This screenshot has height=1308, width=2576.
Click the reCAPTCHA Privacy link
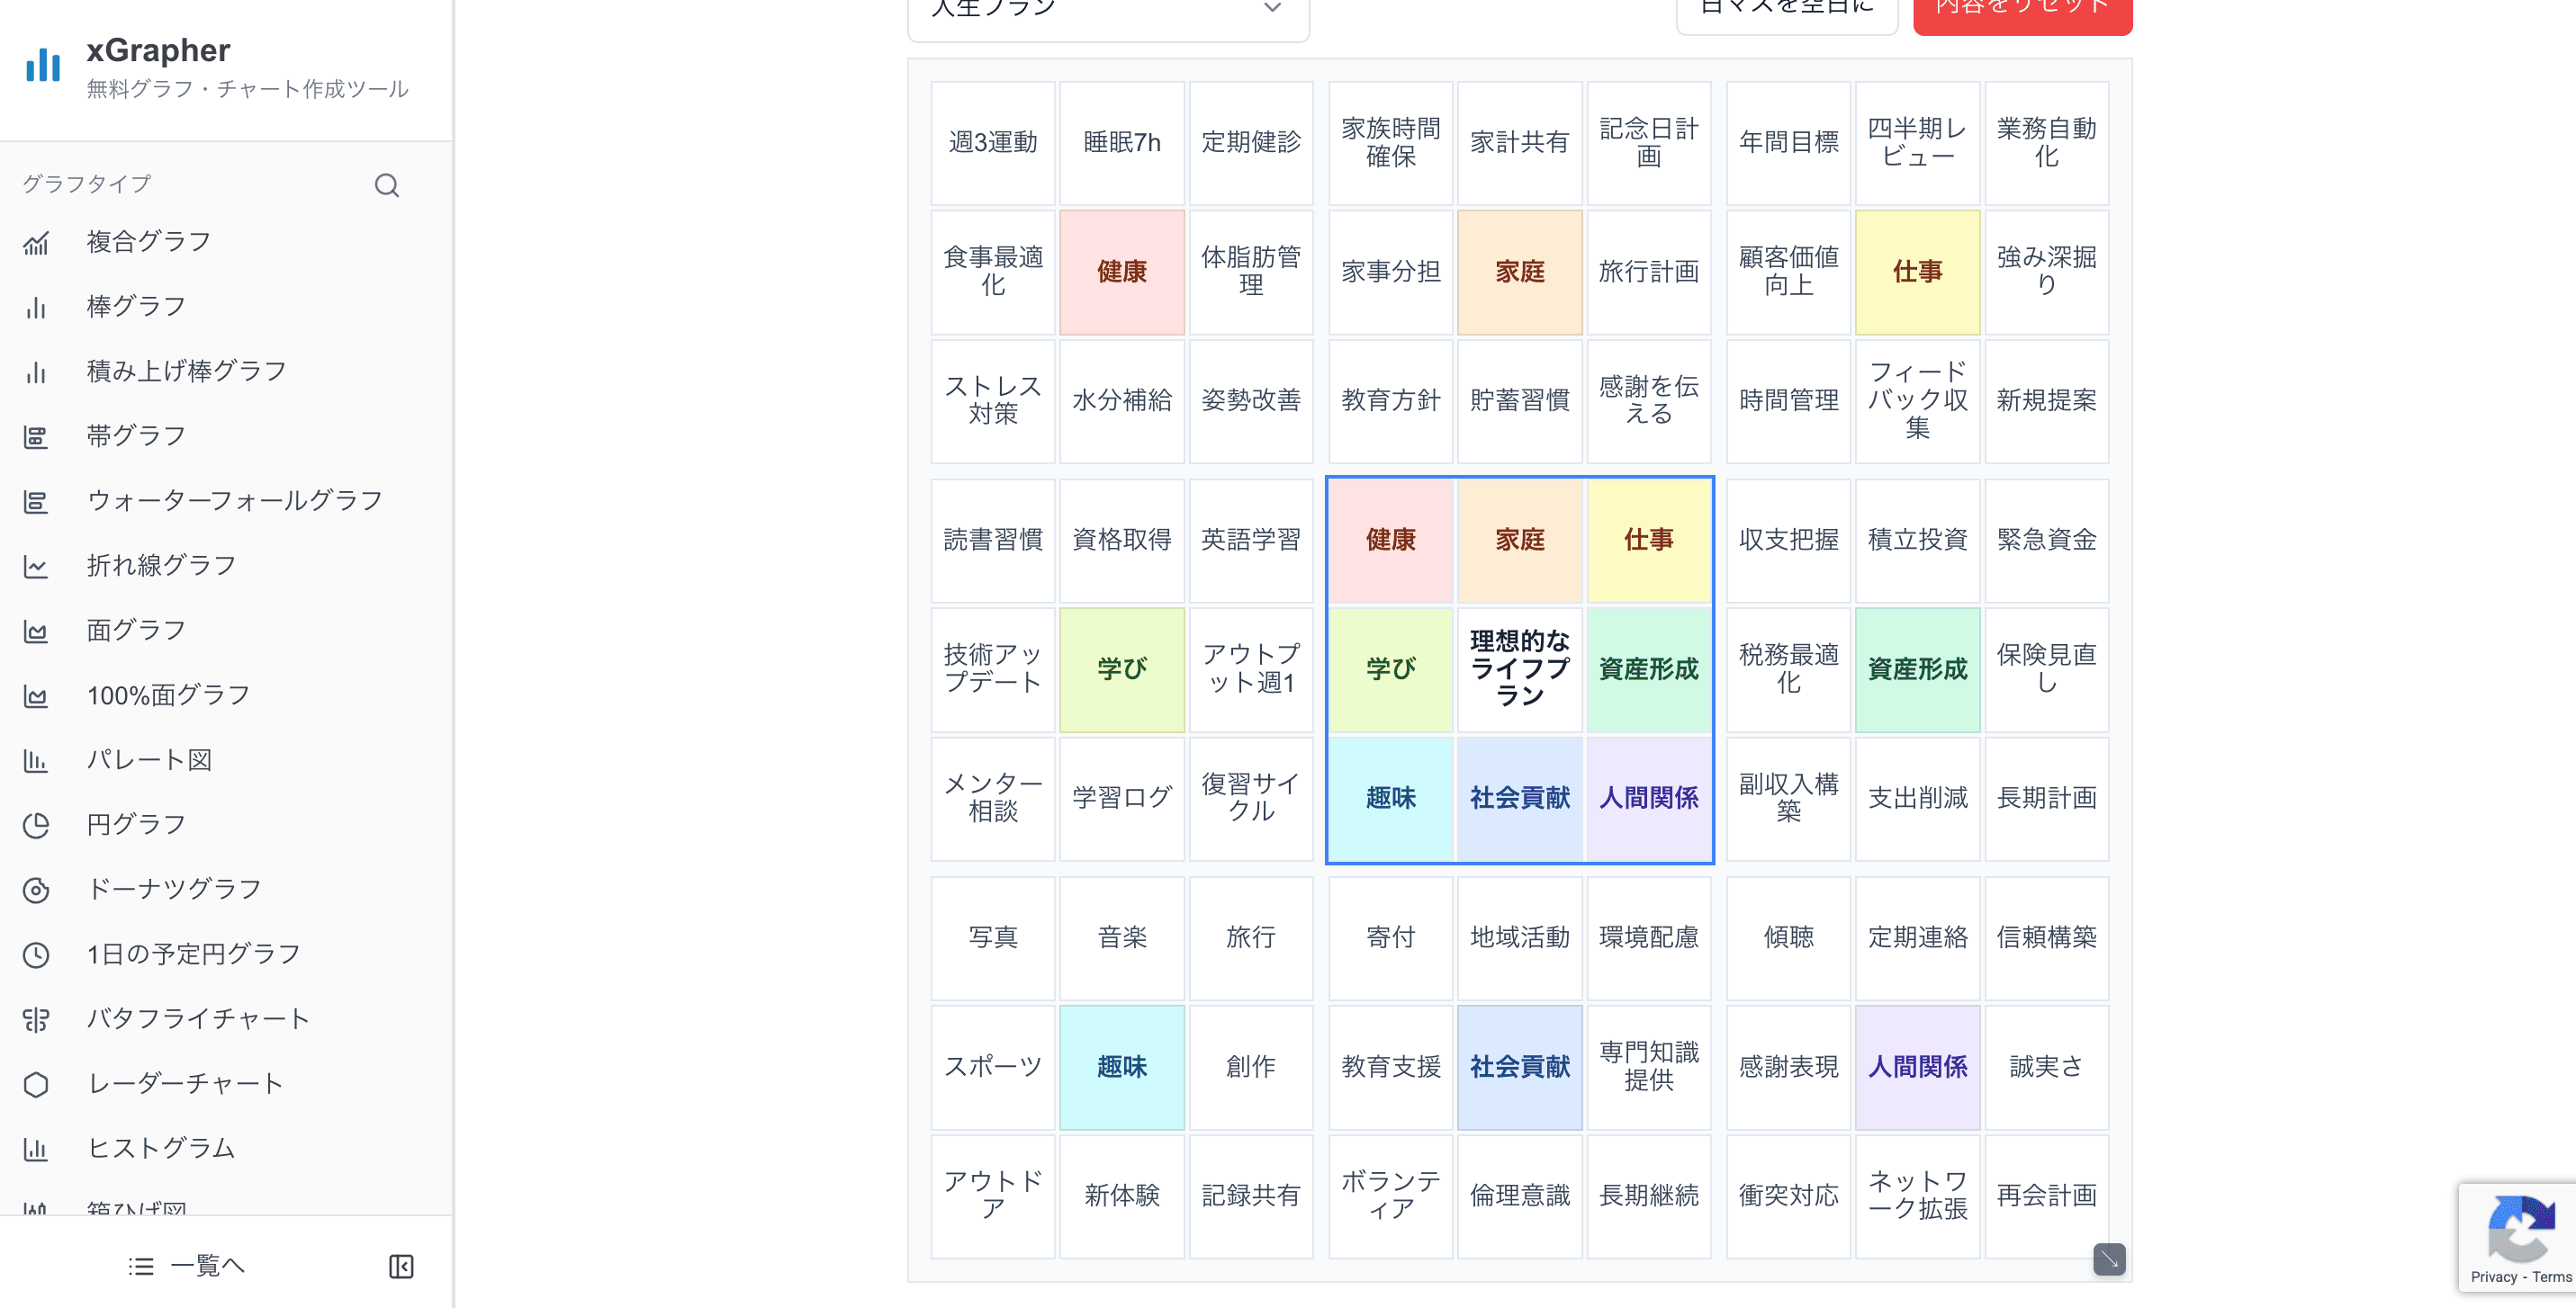(2493, 1277)
